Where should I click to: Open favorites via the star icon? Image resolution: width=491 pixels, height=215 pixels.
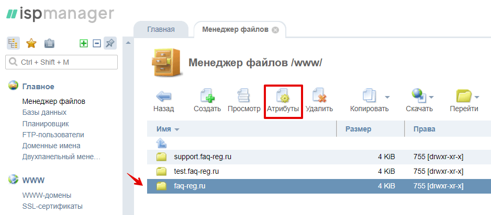click(31, 43)
